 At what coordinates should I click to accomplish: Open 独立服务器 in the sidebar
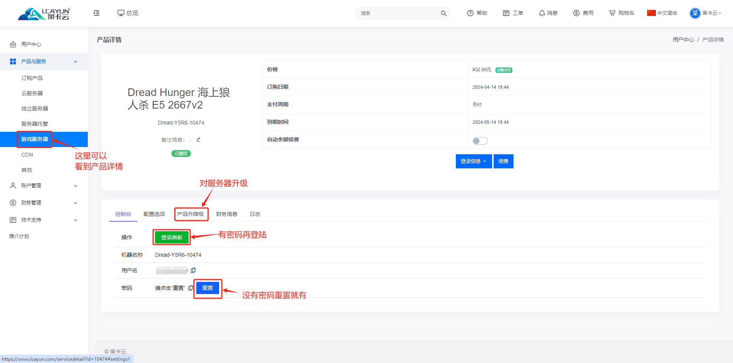pos(35,109)
